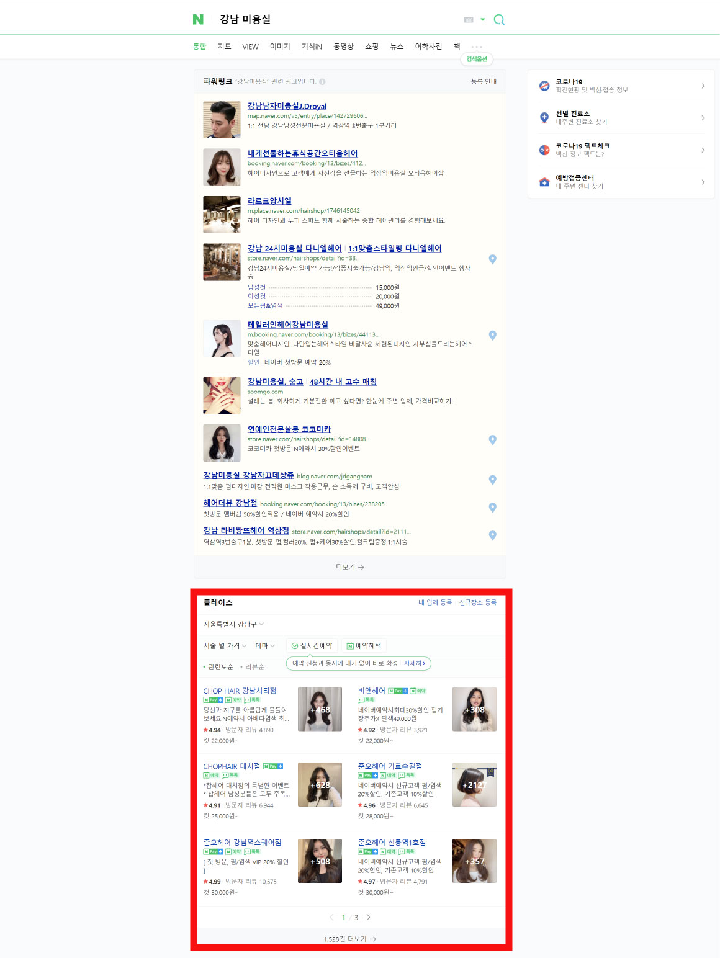Open the +628 photo thumbnail
The width and height of the screenshot is (720, 958).
(x=320, y=785)
